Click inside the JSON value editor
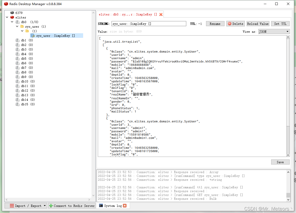Viewport: 296px width, 213px height. point(192,96)
